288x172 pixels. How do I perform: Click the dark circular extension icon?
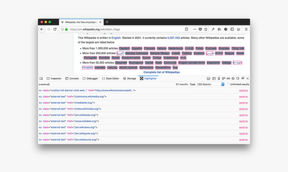click(226, 29)
